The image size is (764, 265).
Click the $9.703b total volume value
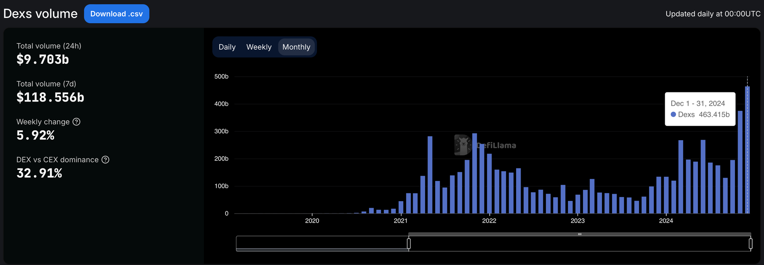tap(43, 60)
